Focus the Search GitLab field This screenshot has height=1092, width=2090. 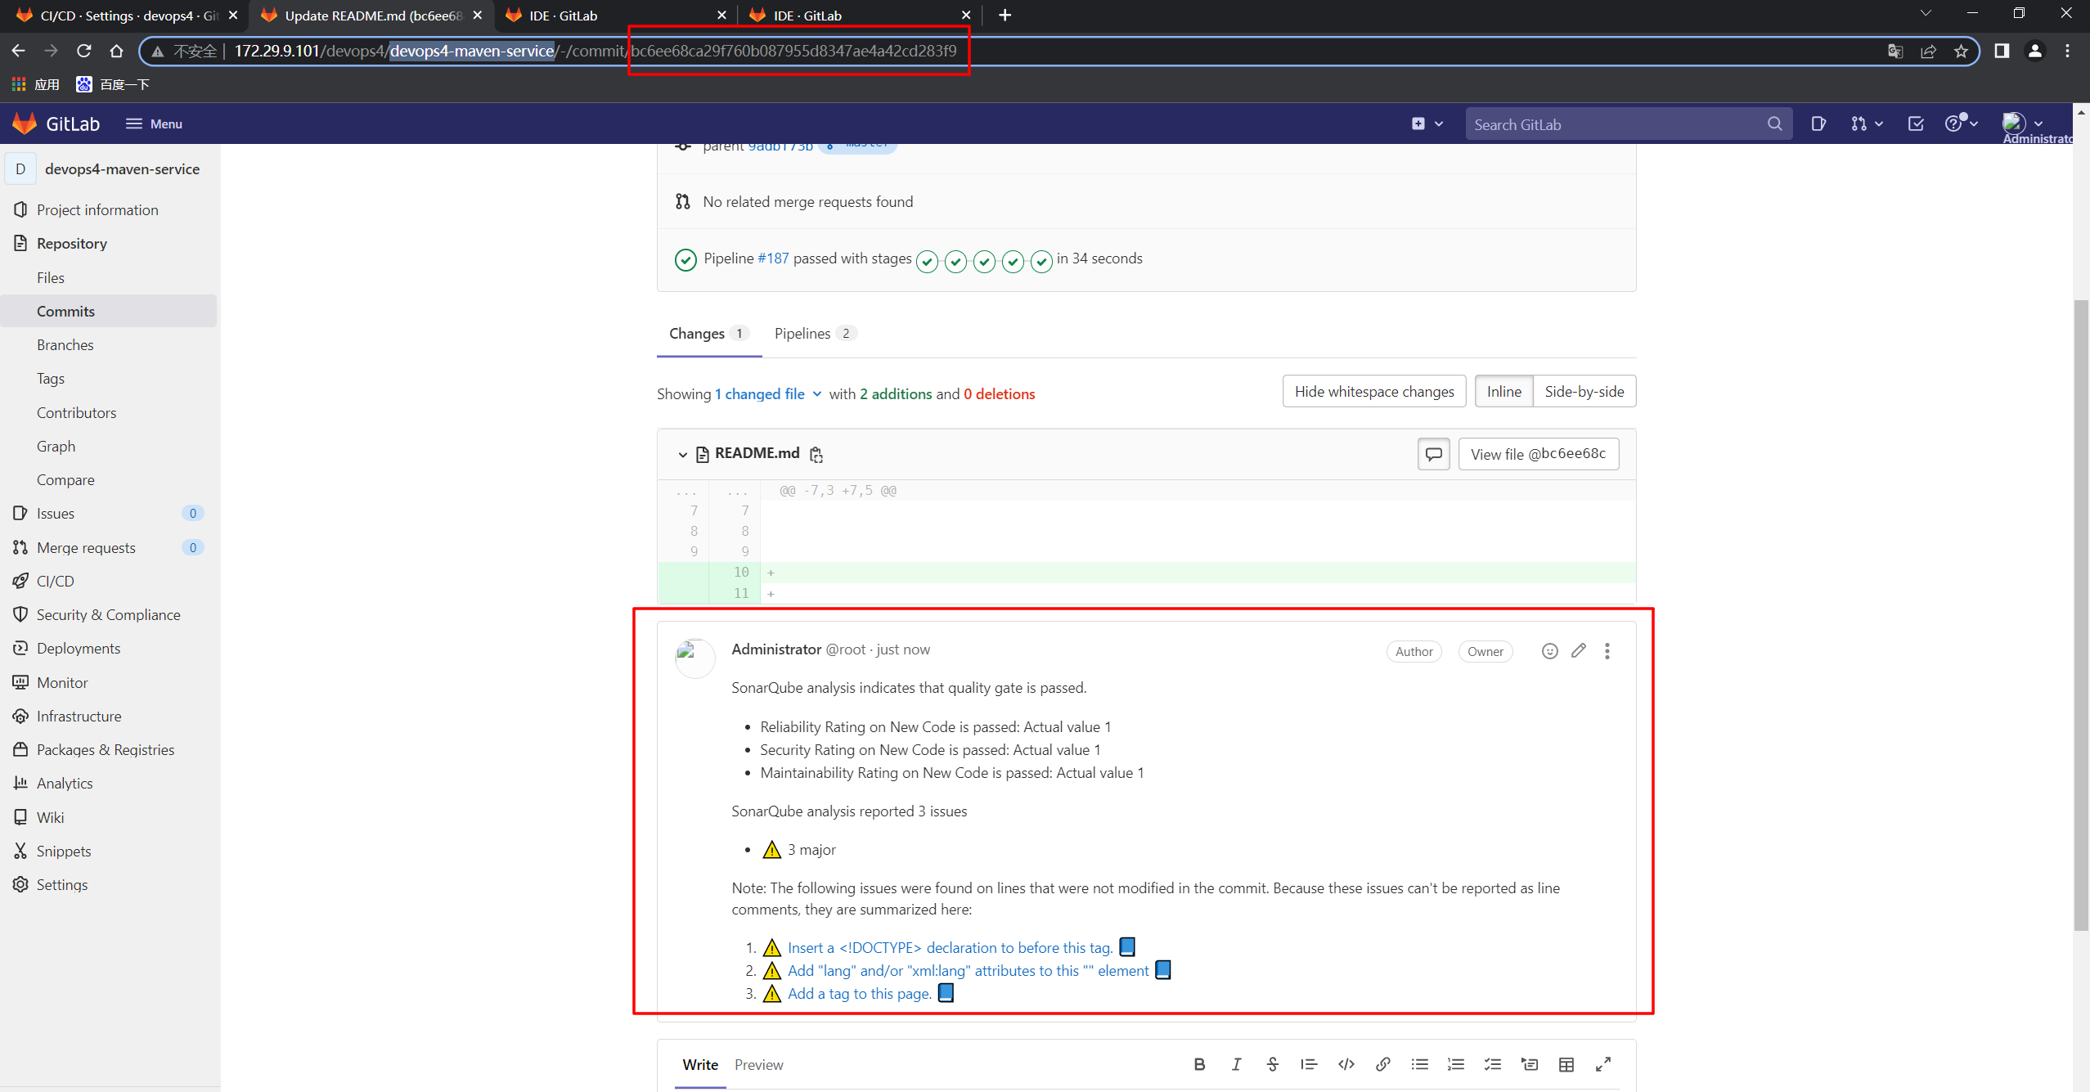pyautogui.click(x=1628, y=124)
